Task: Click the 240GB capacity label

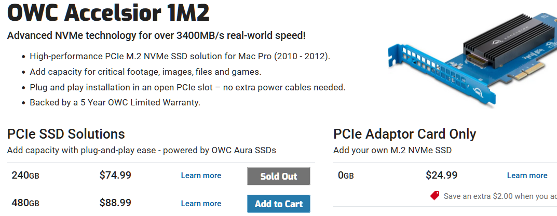Action: point(25,176)
